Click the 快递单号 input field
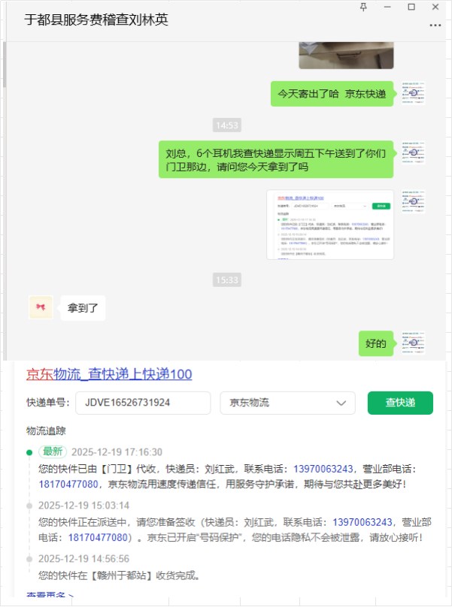Screen dimensions: 452x607 click(143, 403)
